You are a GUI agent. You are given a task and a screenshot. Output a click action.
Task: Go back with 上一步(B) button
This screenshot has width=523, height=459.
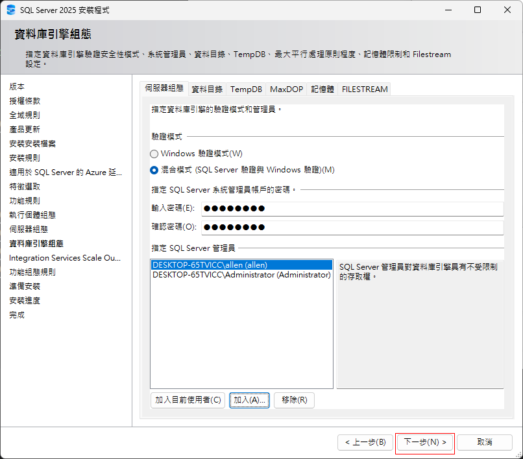(x=365, y=442)
